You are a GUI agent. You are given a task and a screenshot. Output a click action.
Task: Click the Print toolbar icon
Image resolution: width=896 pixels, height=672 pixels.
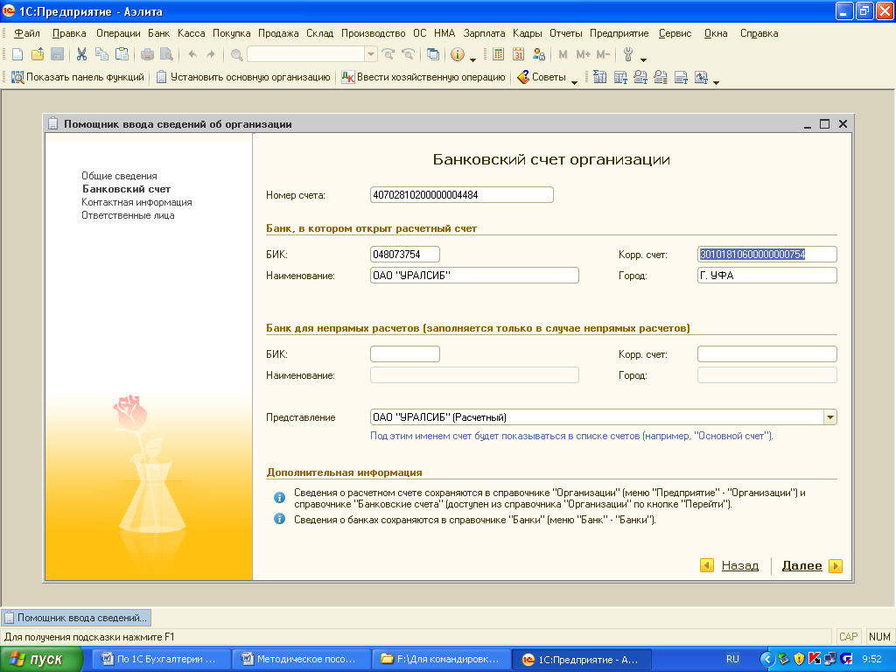click(147, 54)
